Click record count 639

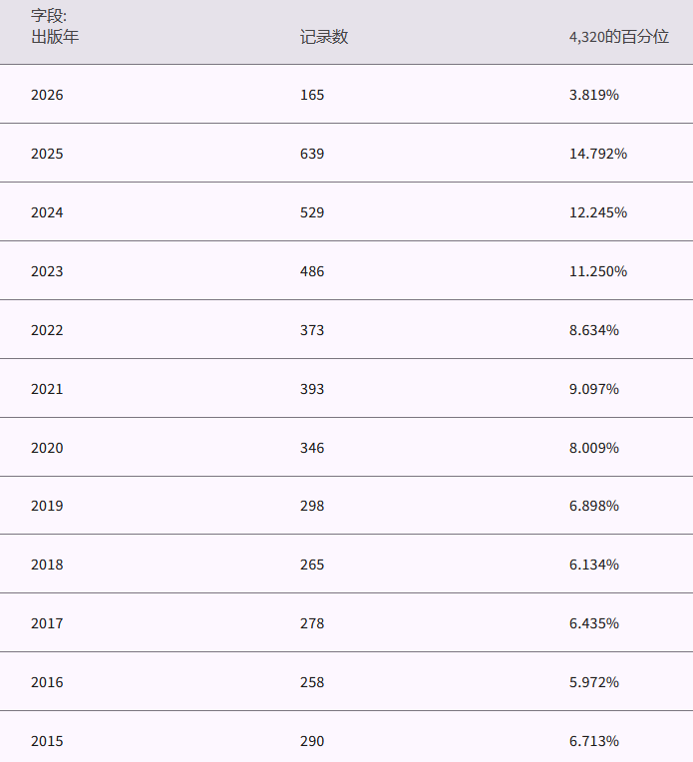(x=312, y=154)
